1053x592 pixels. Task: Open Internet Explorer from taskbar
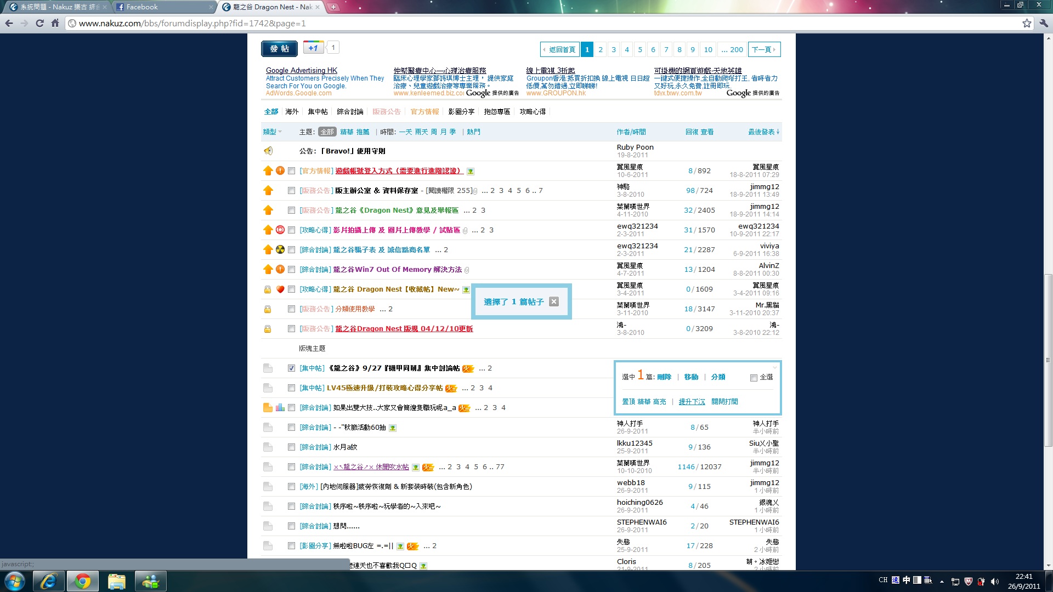(49, 581)
